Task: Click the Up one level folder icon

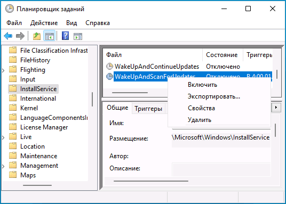Action: tap(37, 36)
